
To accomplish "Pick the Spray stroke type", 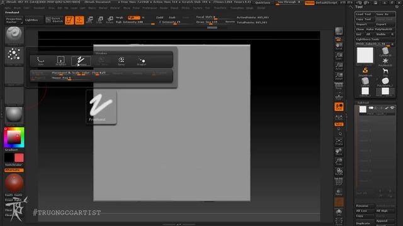I will click(122, 61).
